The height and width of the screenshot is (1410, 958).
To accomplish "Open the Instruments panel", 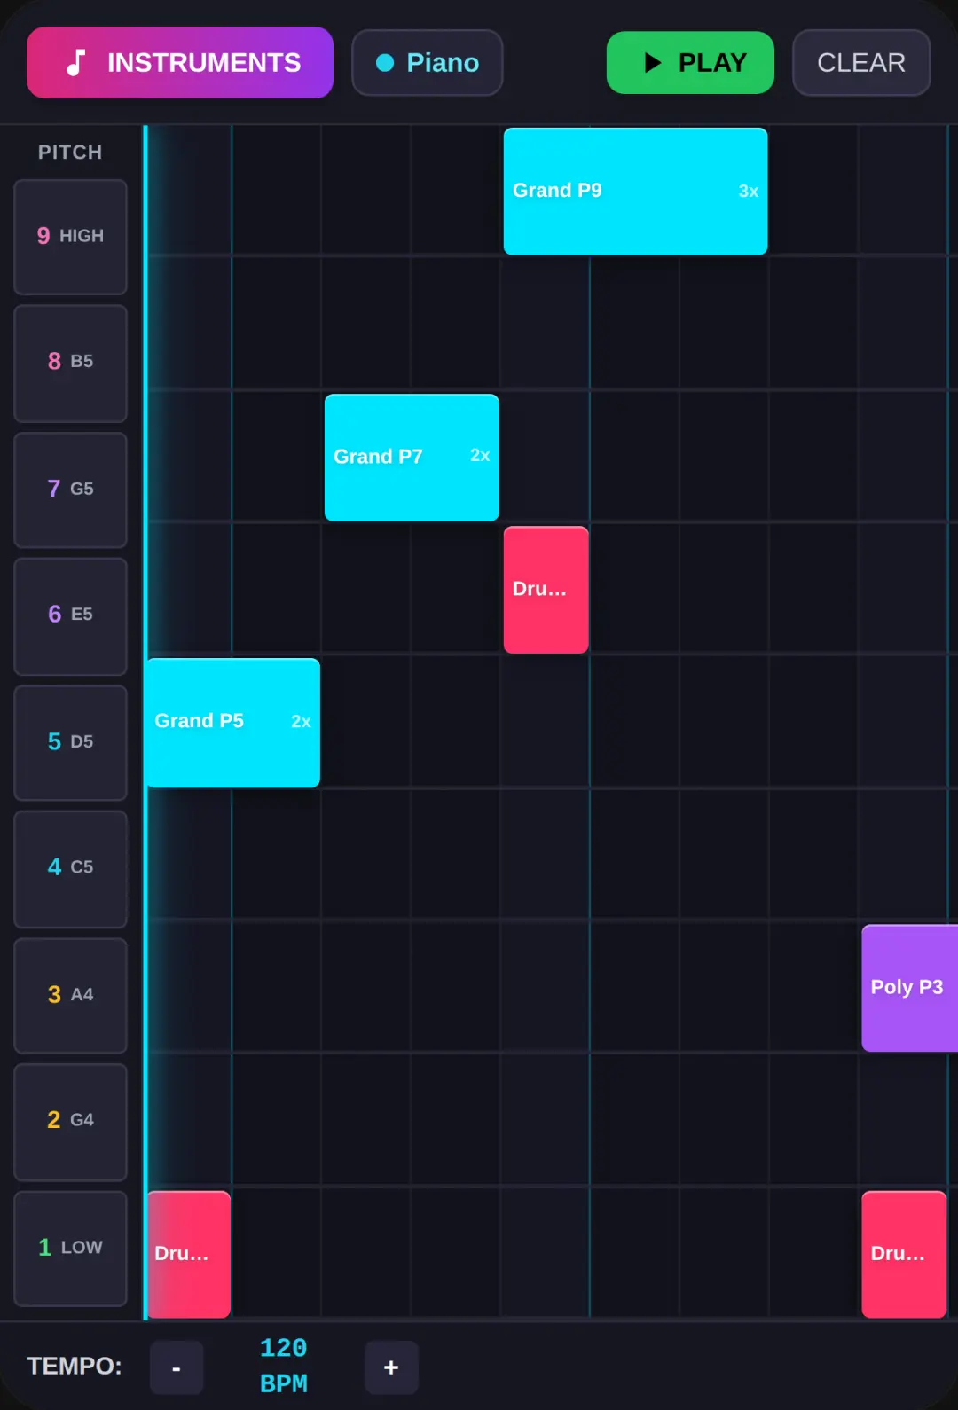I will 180,63.
